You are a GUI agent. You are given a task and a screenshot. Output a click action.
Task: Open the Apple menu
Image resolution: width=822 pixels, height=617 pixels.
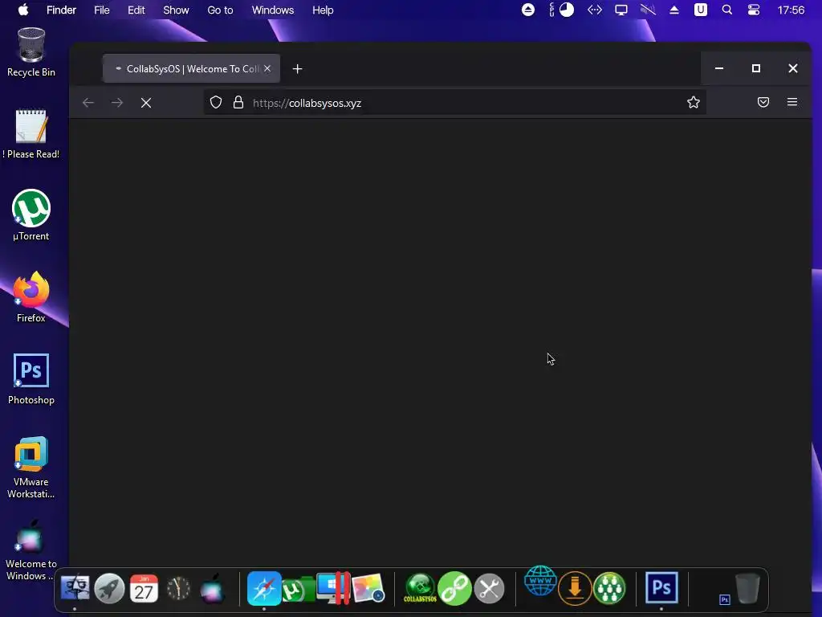click(x=23, y=10)
